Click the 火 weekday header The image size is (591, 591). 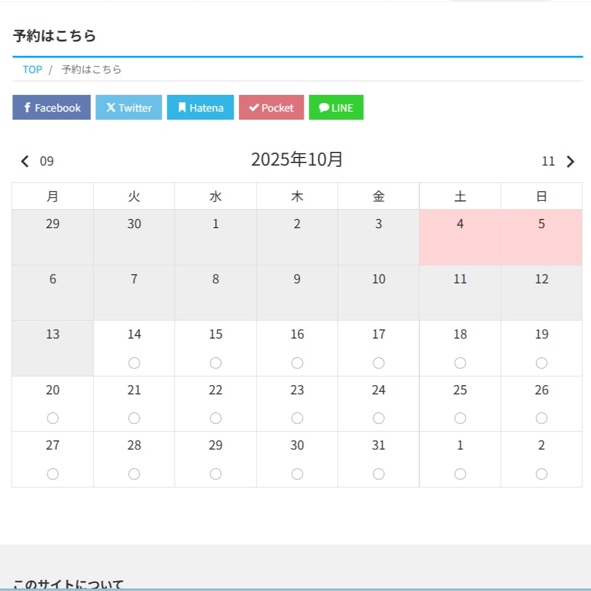[x=134, y=197]
